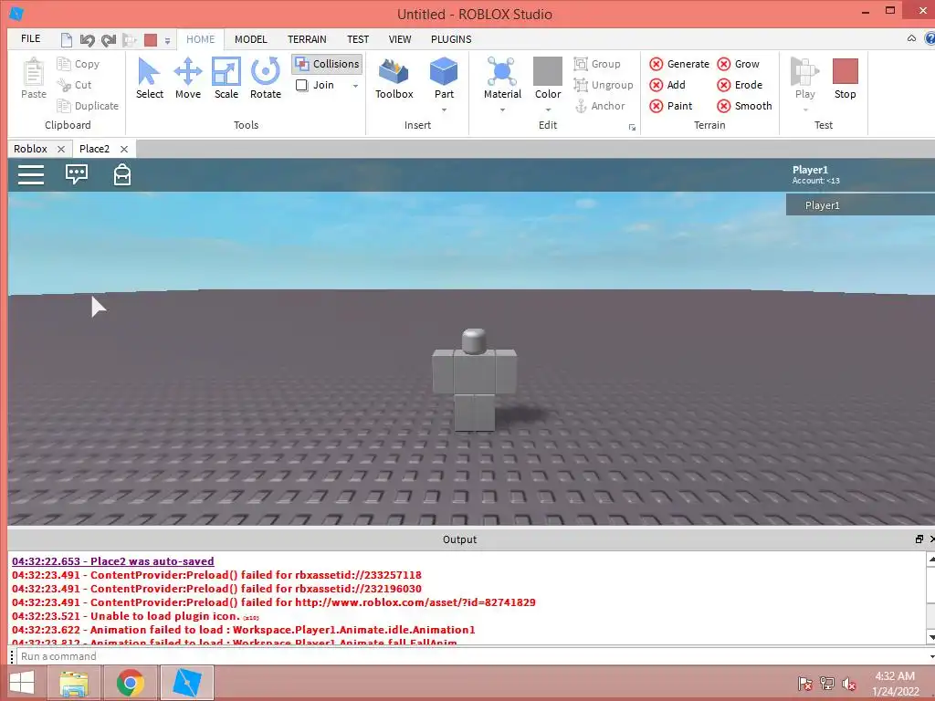Image resolution: width=935 pixels, height=701 pixels.
Task: Close the Place2 document tab
Action: (x=124, y=149)
